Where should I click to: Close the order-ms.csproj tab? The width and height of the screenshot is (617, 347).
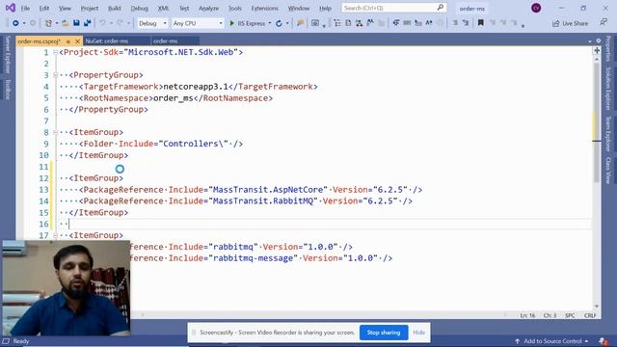tap(77, 41)
